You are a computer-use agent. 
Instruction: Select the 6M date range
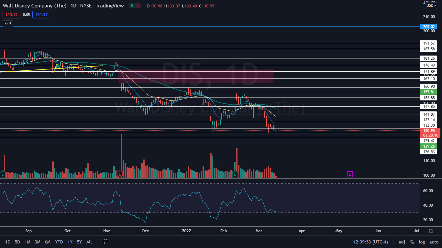(48, 242)
